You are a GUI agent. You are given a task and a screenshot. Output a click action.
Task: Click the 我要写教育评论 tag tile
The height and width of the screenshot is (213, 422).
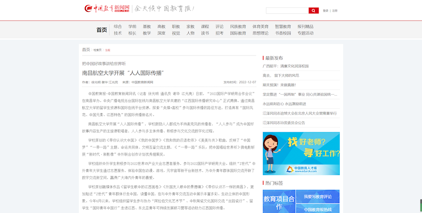318,197
